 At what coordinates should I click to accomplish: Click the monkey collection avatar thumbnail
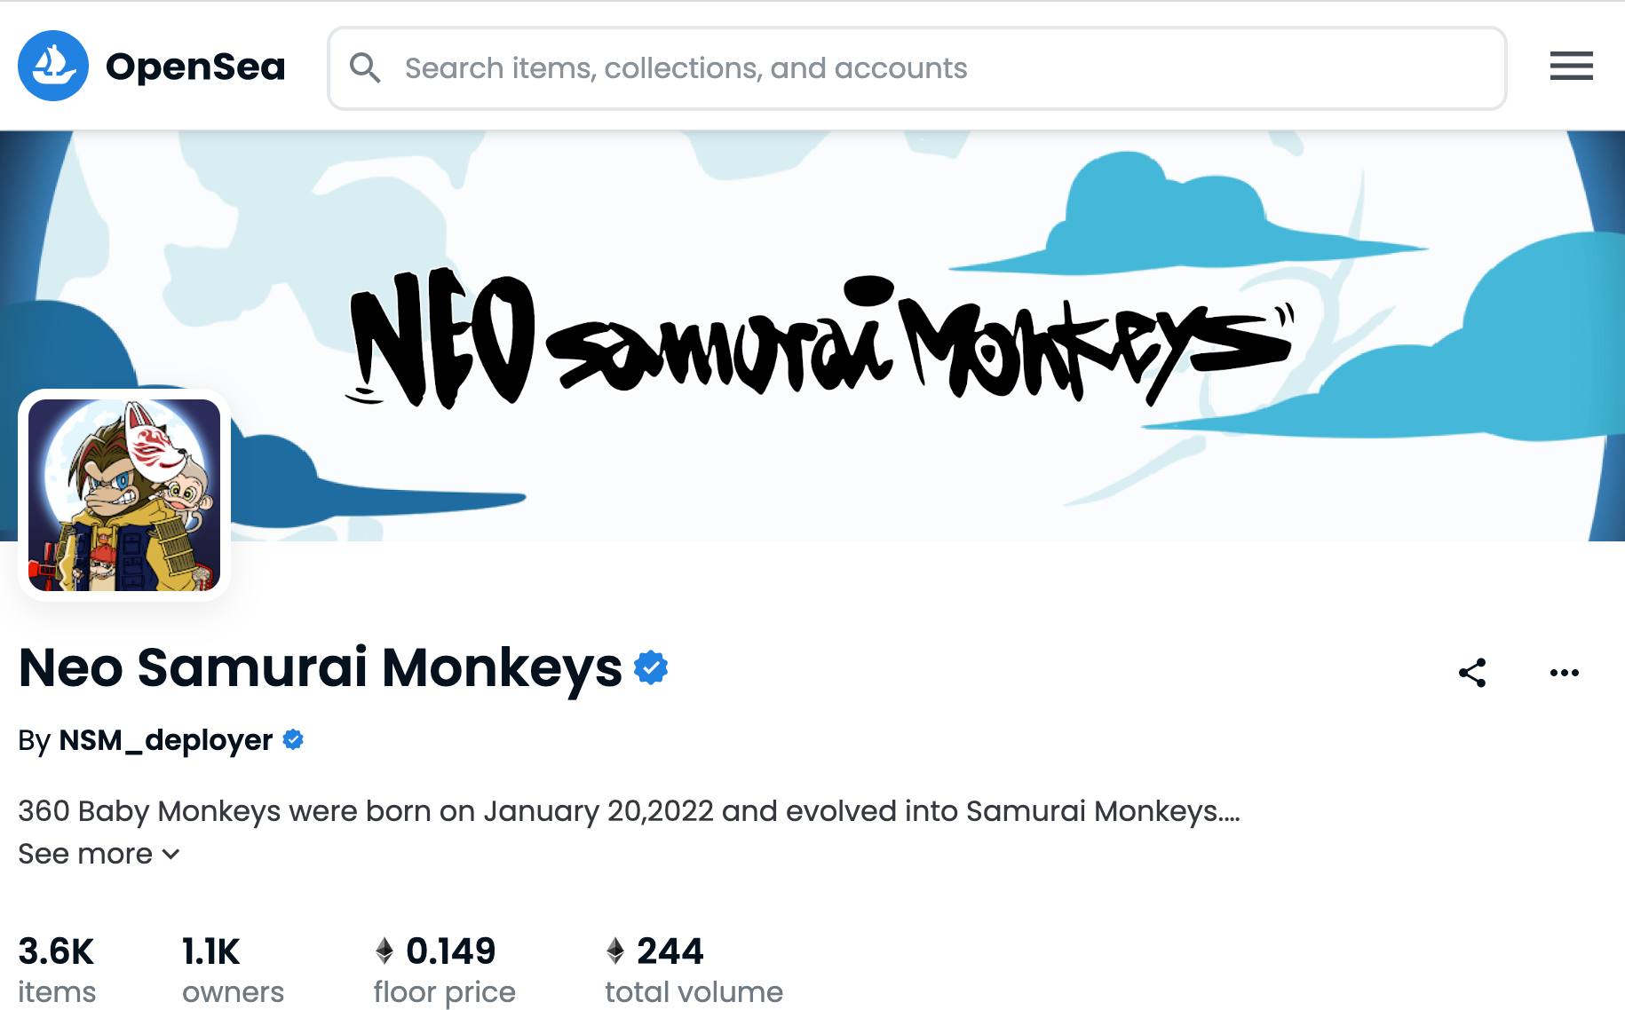point(124,495)
